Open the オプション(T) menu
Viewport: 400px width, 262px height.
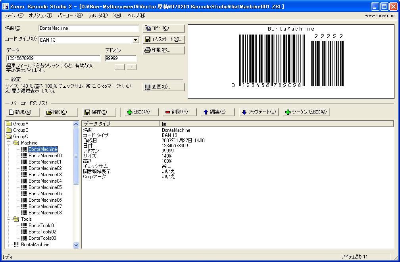[x=40, y=15]
